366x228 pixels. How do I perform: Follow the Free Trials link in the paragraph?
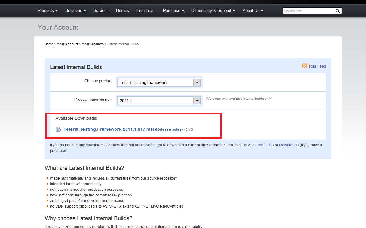tap(265, 145)
